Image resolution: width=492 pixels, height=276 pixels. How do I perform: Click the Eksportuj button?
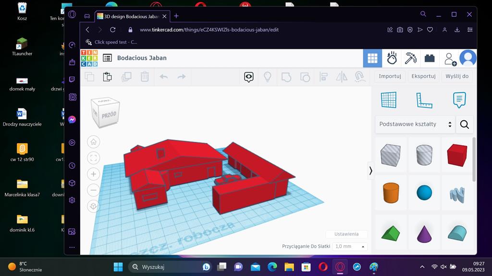pyautogui.click(x=423, y=76)
